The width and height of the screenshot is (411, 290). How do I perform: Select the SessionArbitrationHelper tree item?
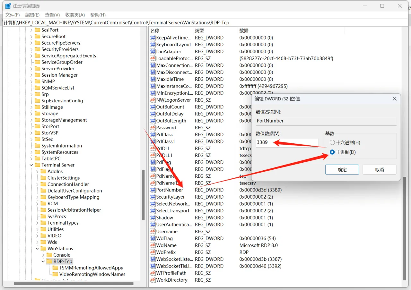74,210
